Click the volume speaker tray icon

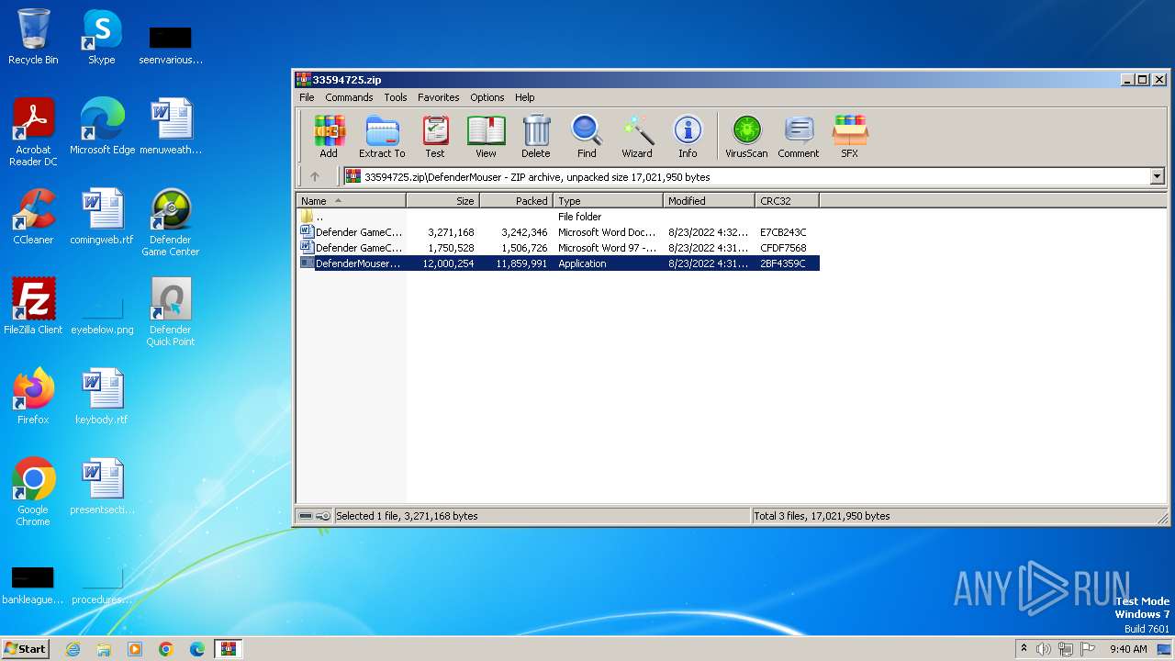[1044, 649]
